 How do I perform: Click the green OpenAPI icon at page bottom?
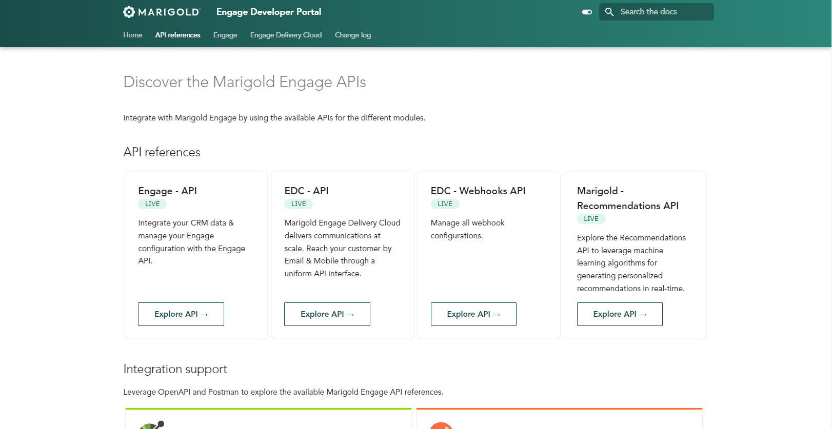[152, 425]
